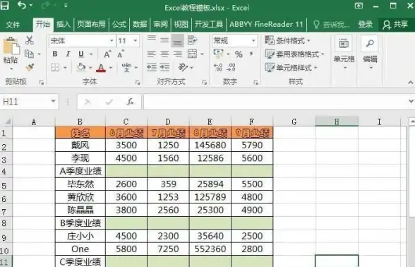Align text to middle of cell
The image size is (415, 267).
tap(164, 40)
